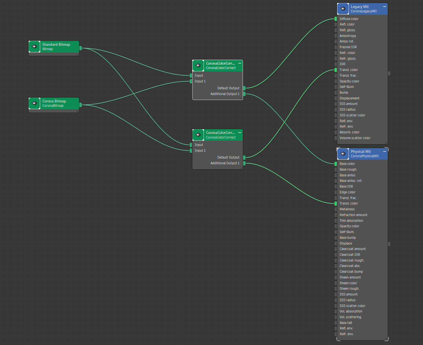The image size is (423, 345).
Task: Click the Refraction amount slot label
Action: pos(354,215)
